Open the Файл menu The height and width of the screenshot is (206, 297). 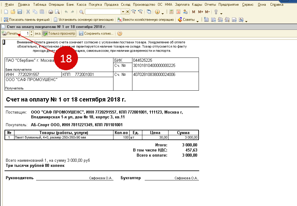[x=9, y=4]
